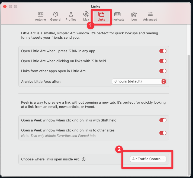Click the info icon beside link routing text
The width and height of the screenshot is (193, 178).
pos(84,159)
